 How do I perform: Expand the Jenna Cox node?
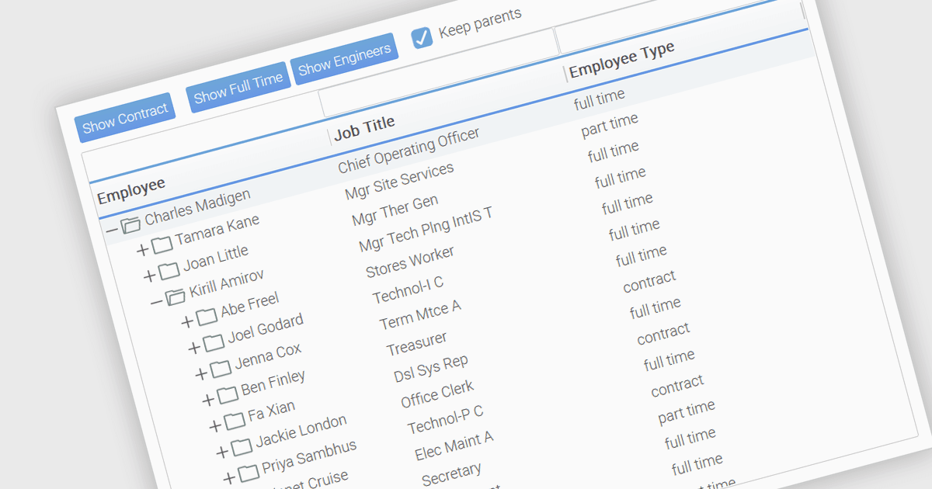click(x=201, y=373)
